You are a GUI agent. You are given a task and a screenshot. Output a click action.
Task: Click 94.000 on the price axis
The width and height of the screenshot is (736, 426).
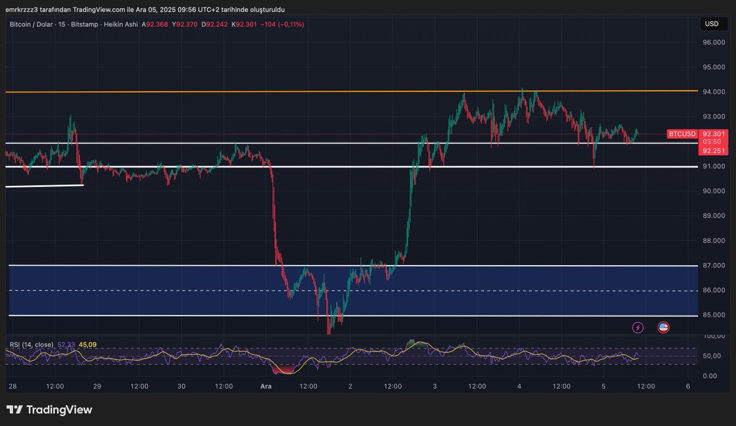point(715,92)
